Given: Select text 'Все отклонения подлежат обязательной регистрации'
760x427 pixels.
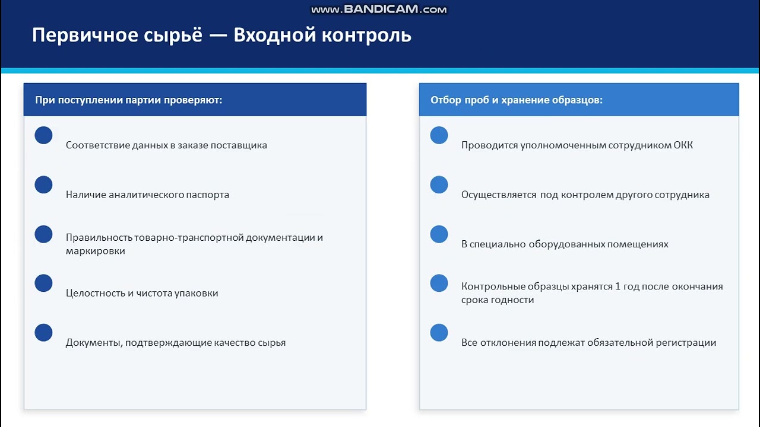Looking at the screenshot, I should coord(588,343).
